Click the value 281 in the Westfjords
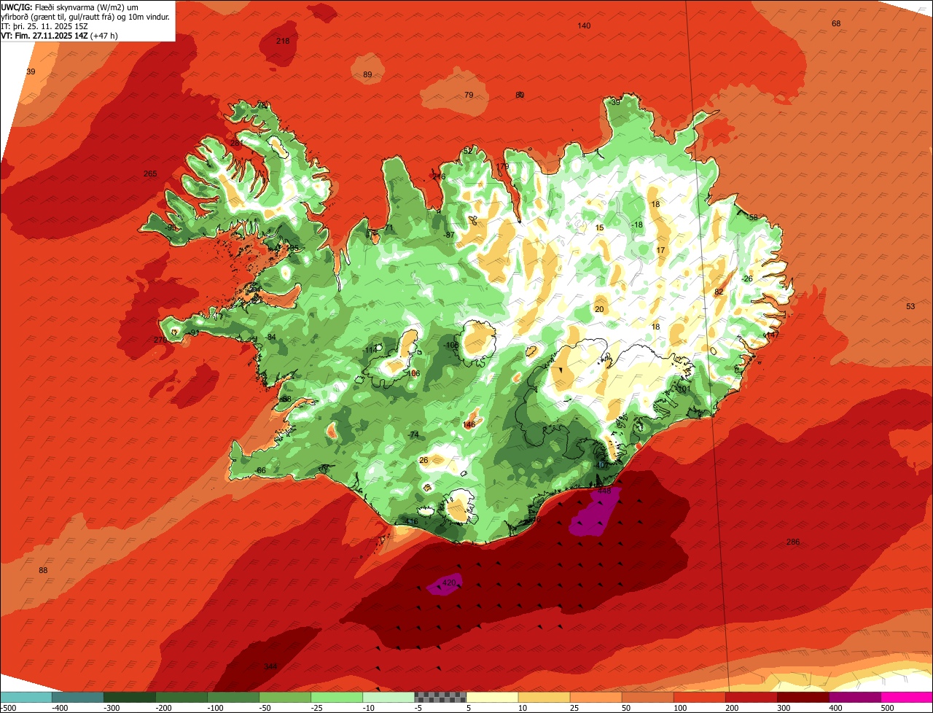933x713 pixels. pyautogui.click(x=238, y=143)
